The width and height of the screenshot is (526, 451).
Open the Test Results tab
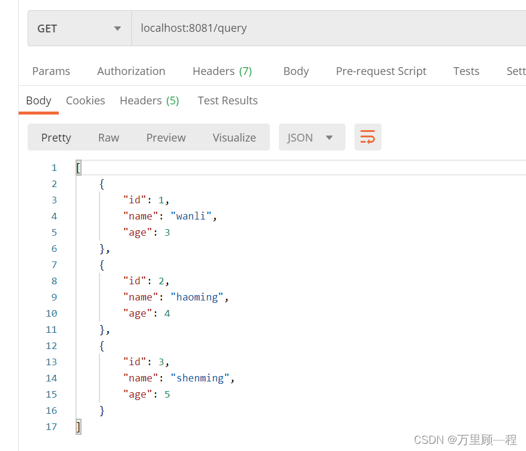228,101
